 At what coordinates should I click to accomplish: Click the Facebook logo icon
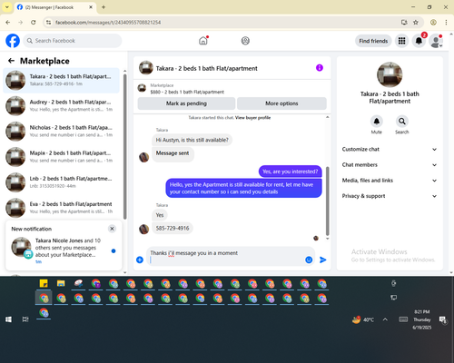coord(13,41)
